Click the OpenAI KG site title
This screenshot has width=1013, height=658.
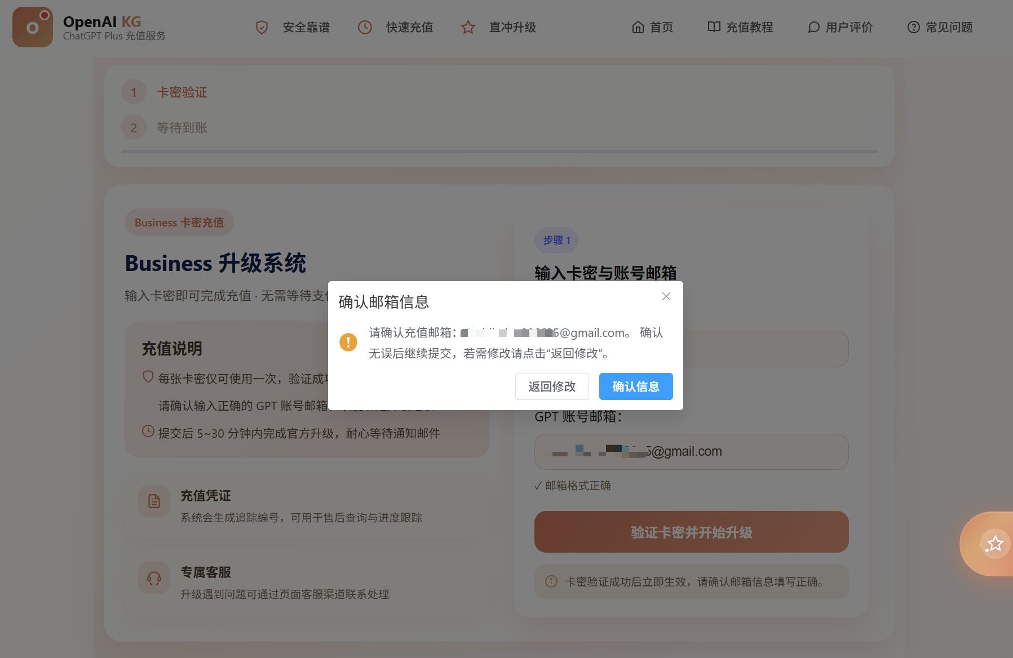pyautogui.click(x=102, y=21)
